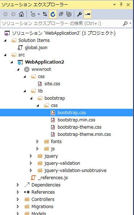
Task: Toggle Show All Files icon
Action: 69,14
